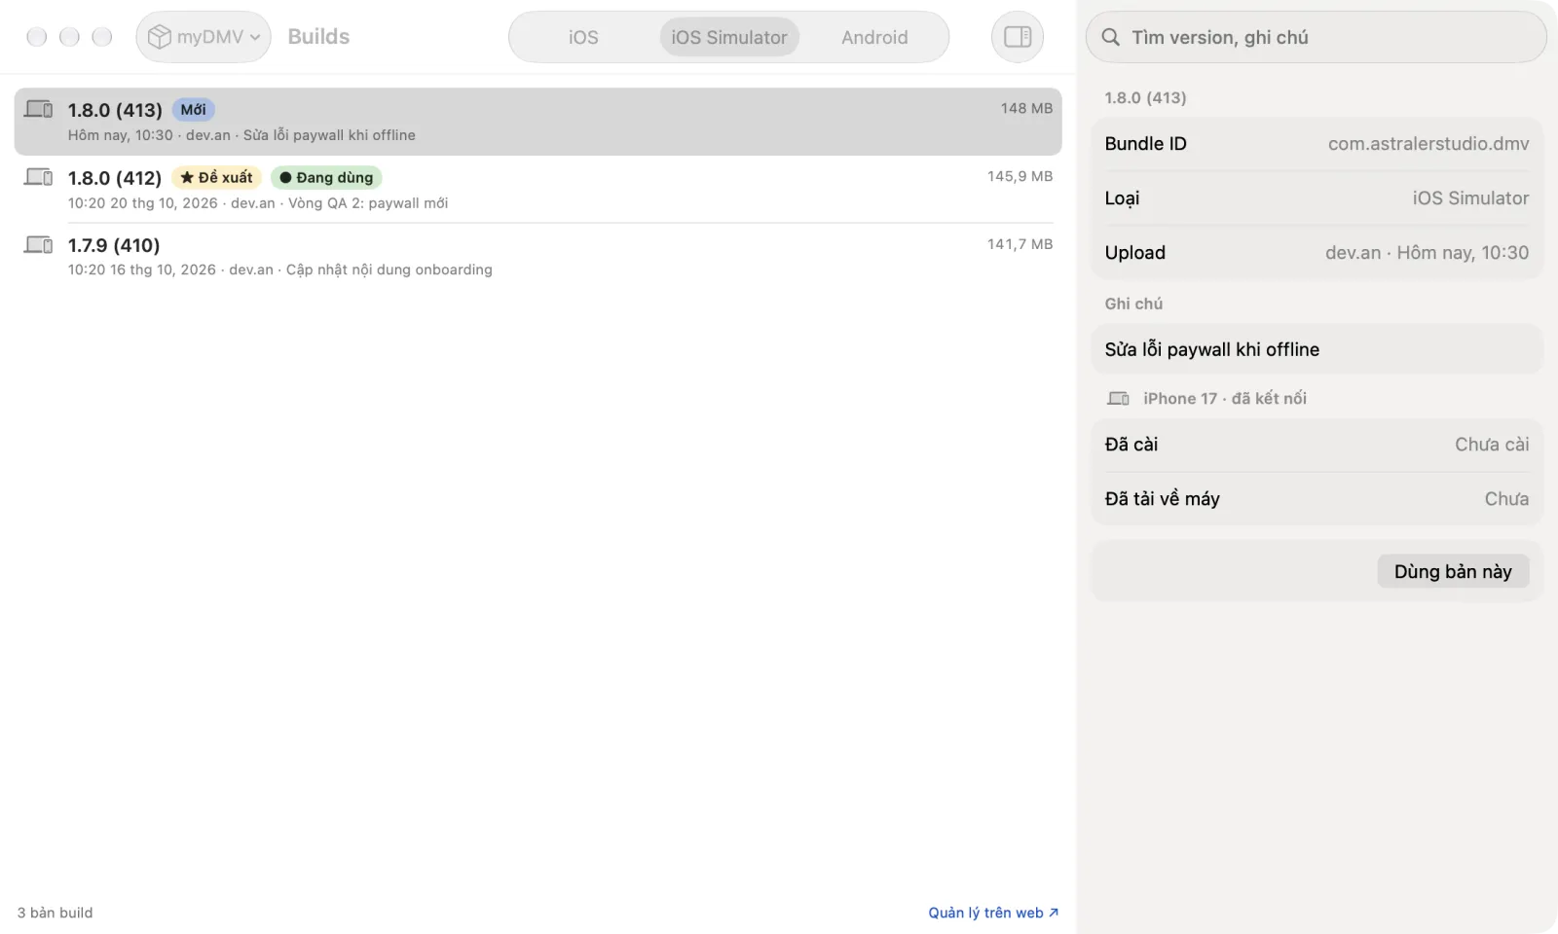Screen dimensions: 1558x934
Task: Click the Builds title
Action: (318, 37)
